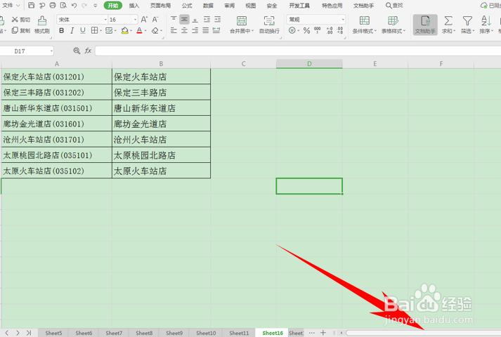Expand font color dropdown arrow
This screenshot has width=501, height=337.
(x=145, y=31)
